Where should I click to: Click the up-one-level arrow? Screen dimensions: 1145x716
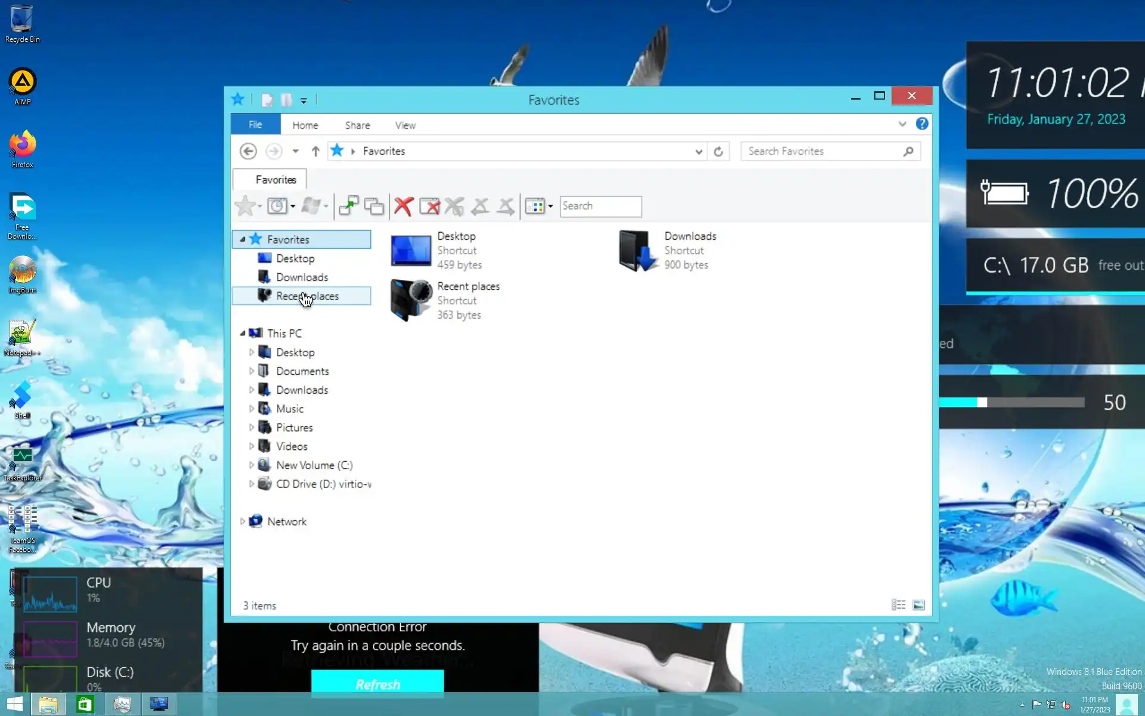tap(315, 152)
